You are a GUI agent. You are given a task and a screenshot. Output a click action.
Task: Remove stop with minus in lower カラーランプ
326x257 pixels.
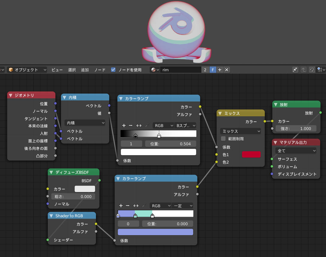click(128, 205)
